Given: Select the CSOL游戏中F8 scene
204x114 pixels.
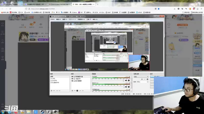Looking at the screenshot, I should click(60, 83).
